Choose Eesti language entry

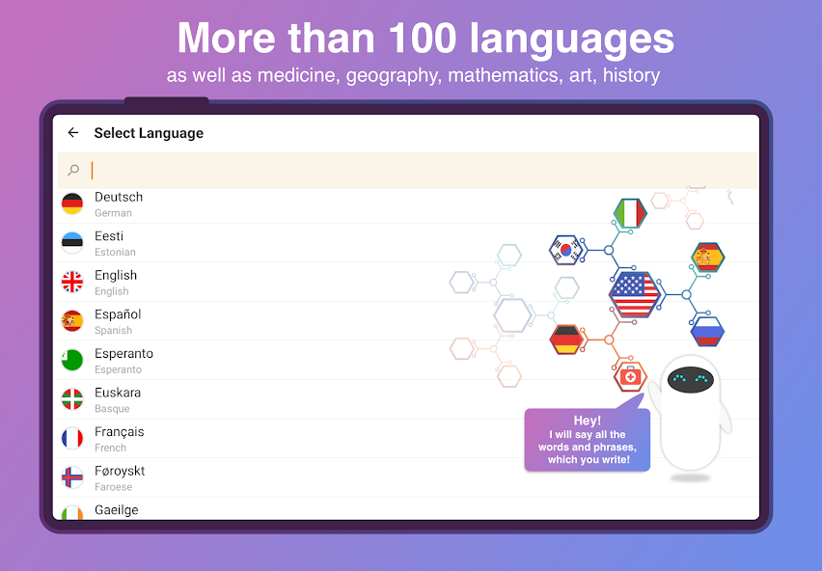coord(109,237)
